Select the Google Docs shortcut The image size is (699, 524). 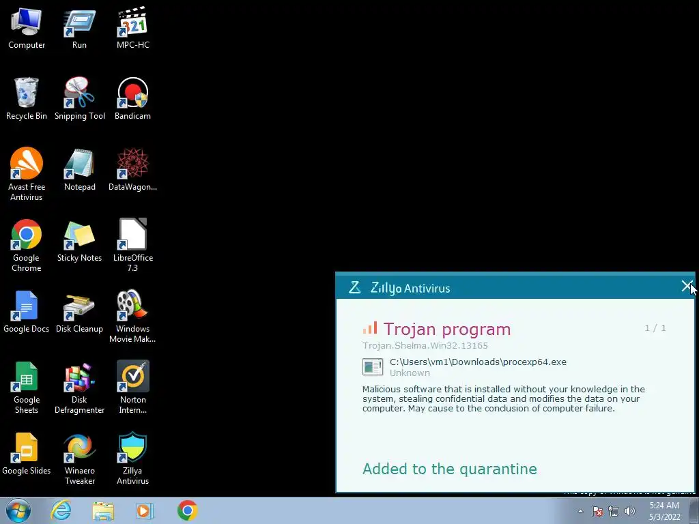point(27,312)
